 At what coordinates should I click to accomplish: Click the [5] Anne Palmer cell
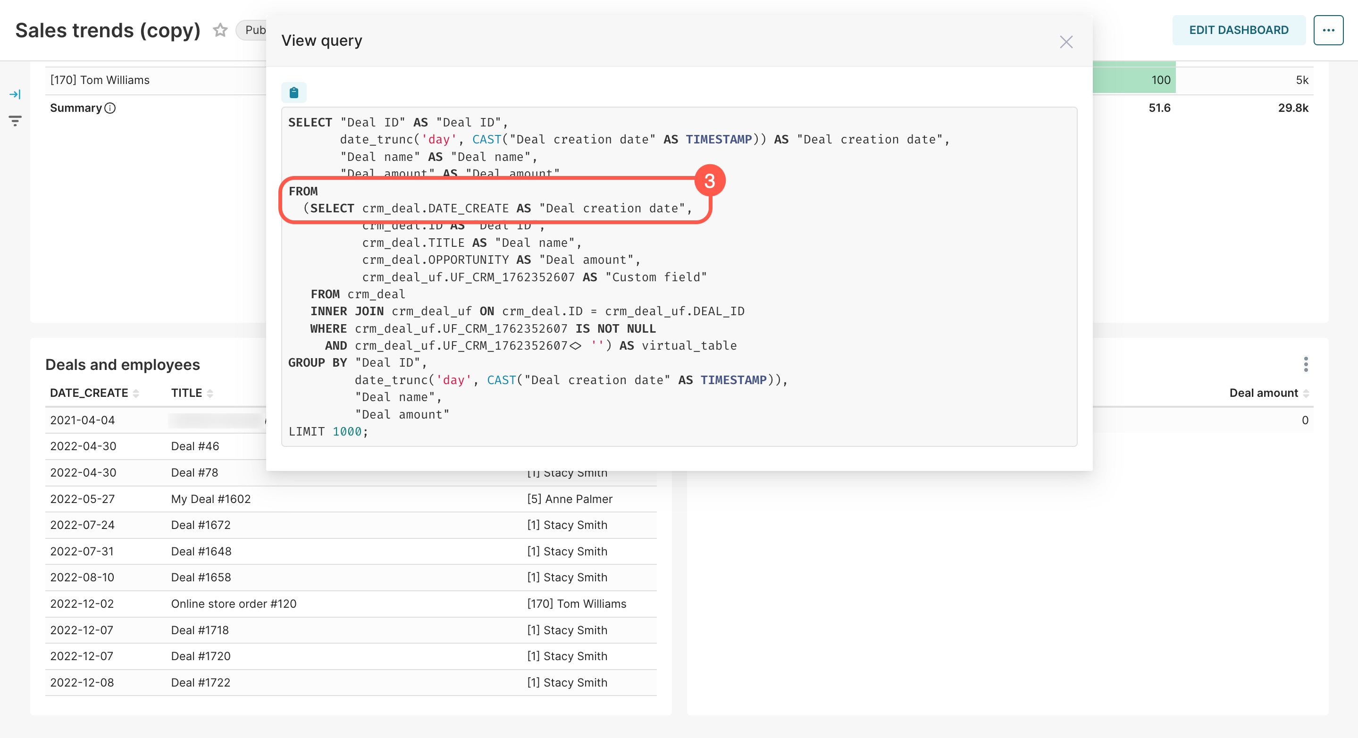(x=570, y=499)
